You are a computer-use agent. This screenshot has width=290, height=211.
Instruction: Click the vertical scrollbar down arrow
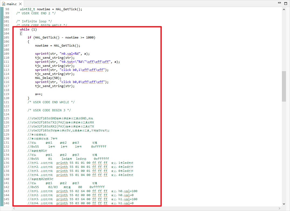[x=284, y=204]
